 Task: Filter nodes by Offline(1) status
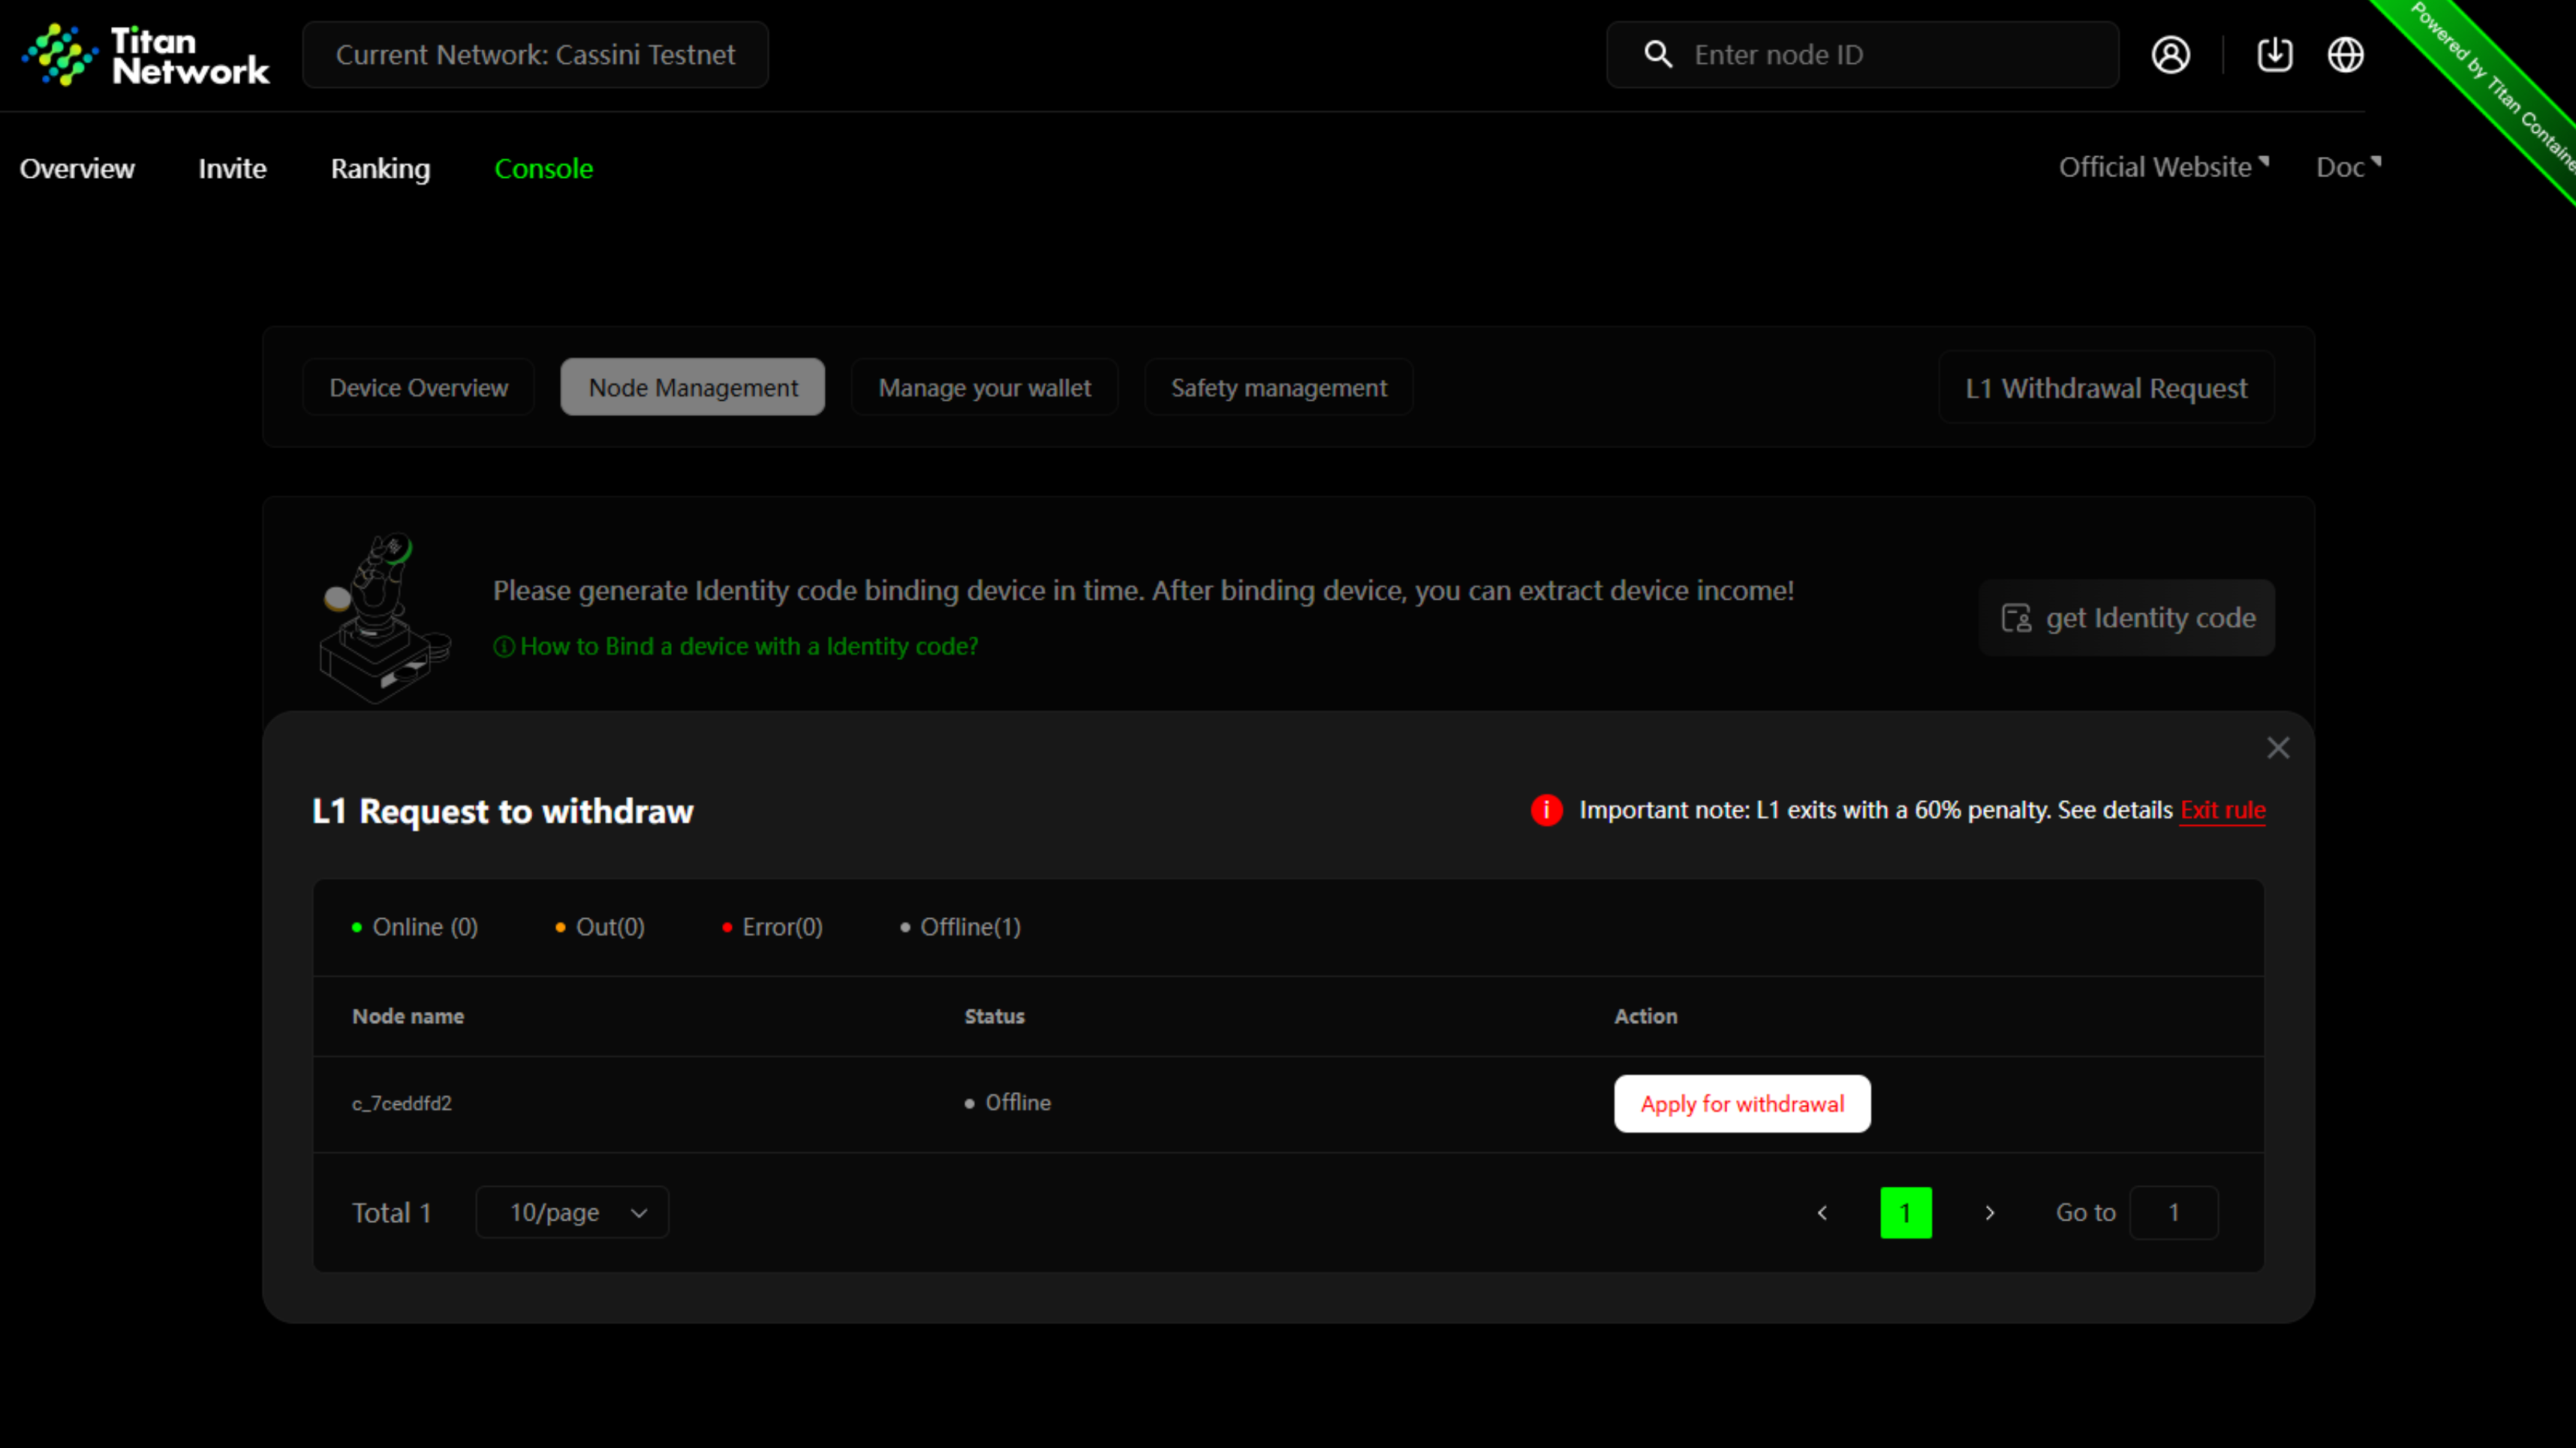(960, 927)
